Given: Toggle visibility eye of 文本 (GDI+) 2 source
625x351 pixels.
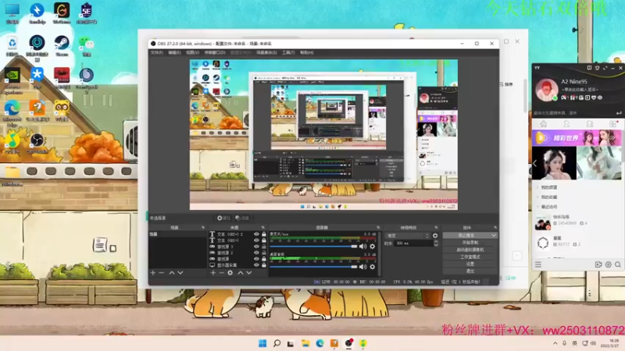Looking at the screenshot, I should (x=256, y=235).
